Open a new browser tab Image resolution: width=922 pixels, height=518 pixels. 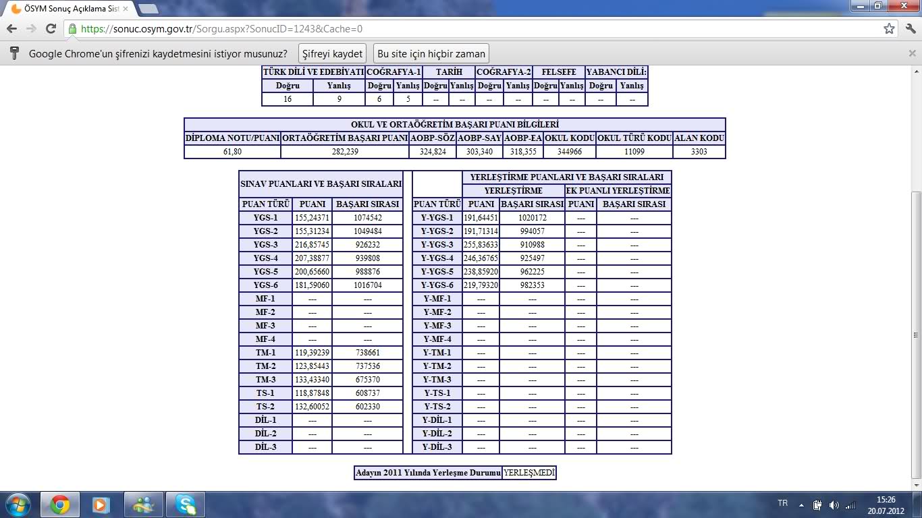tap(148, 9)
